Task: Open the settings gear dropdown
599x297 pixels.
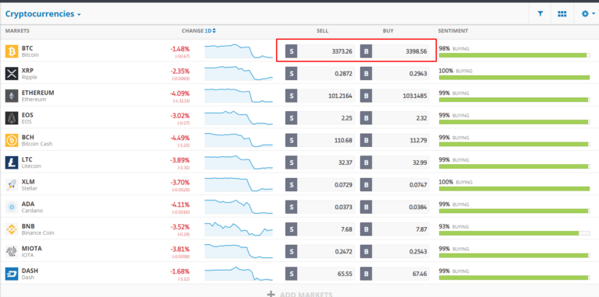Action: pyautogui.click(x=588, y=14)
